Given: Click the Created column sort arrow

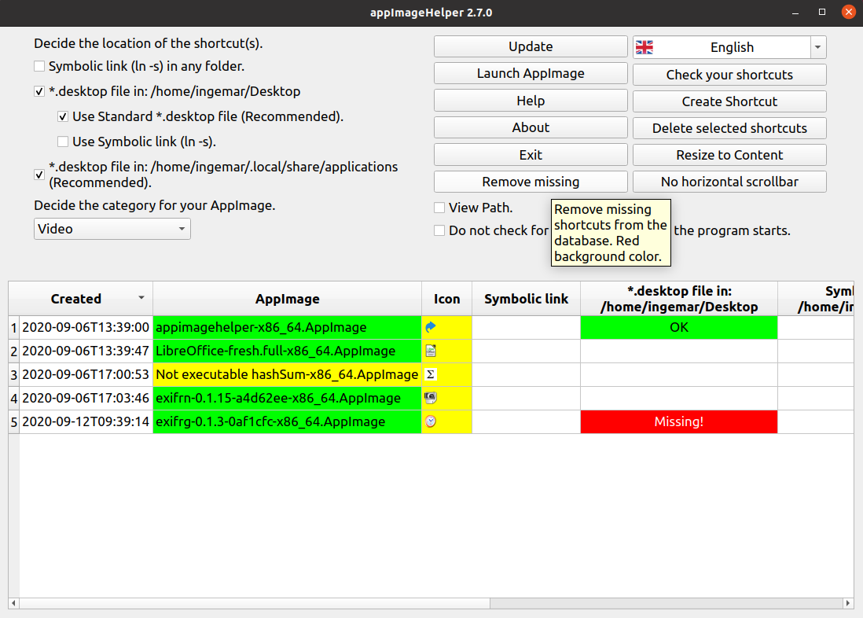Looking at the screenshot, I should pyautogui.click(x=141, y=297).
